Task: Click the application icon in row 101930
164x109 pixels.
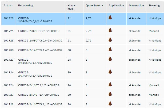Action: pyautogui.click(x=110, y=49)
